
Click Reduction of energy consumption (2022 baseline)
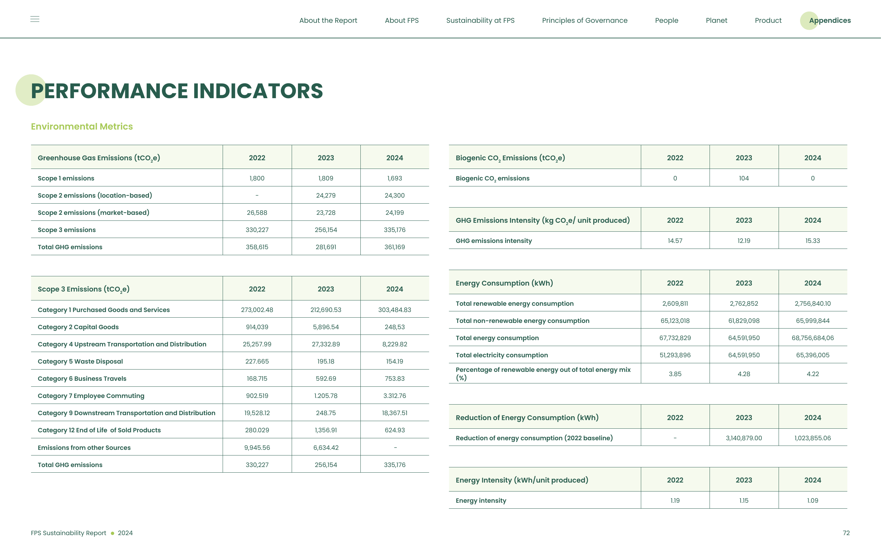click(x=534, y=438)
